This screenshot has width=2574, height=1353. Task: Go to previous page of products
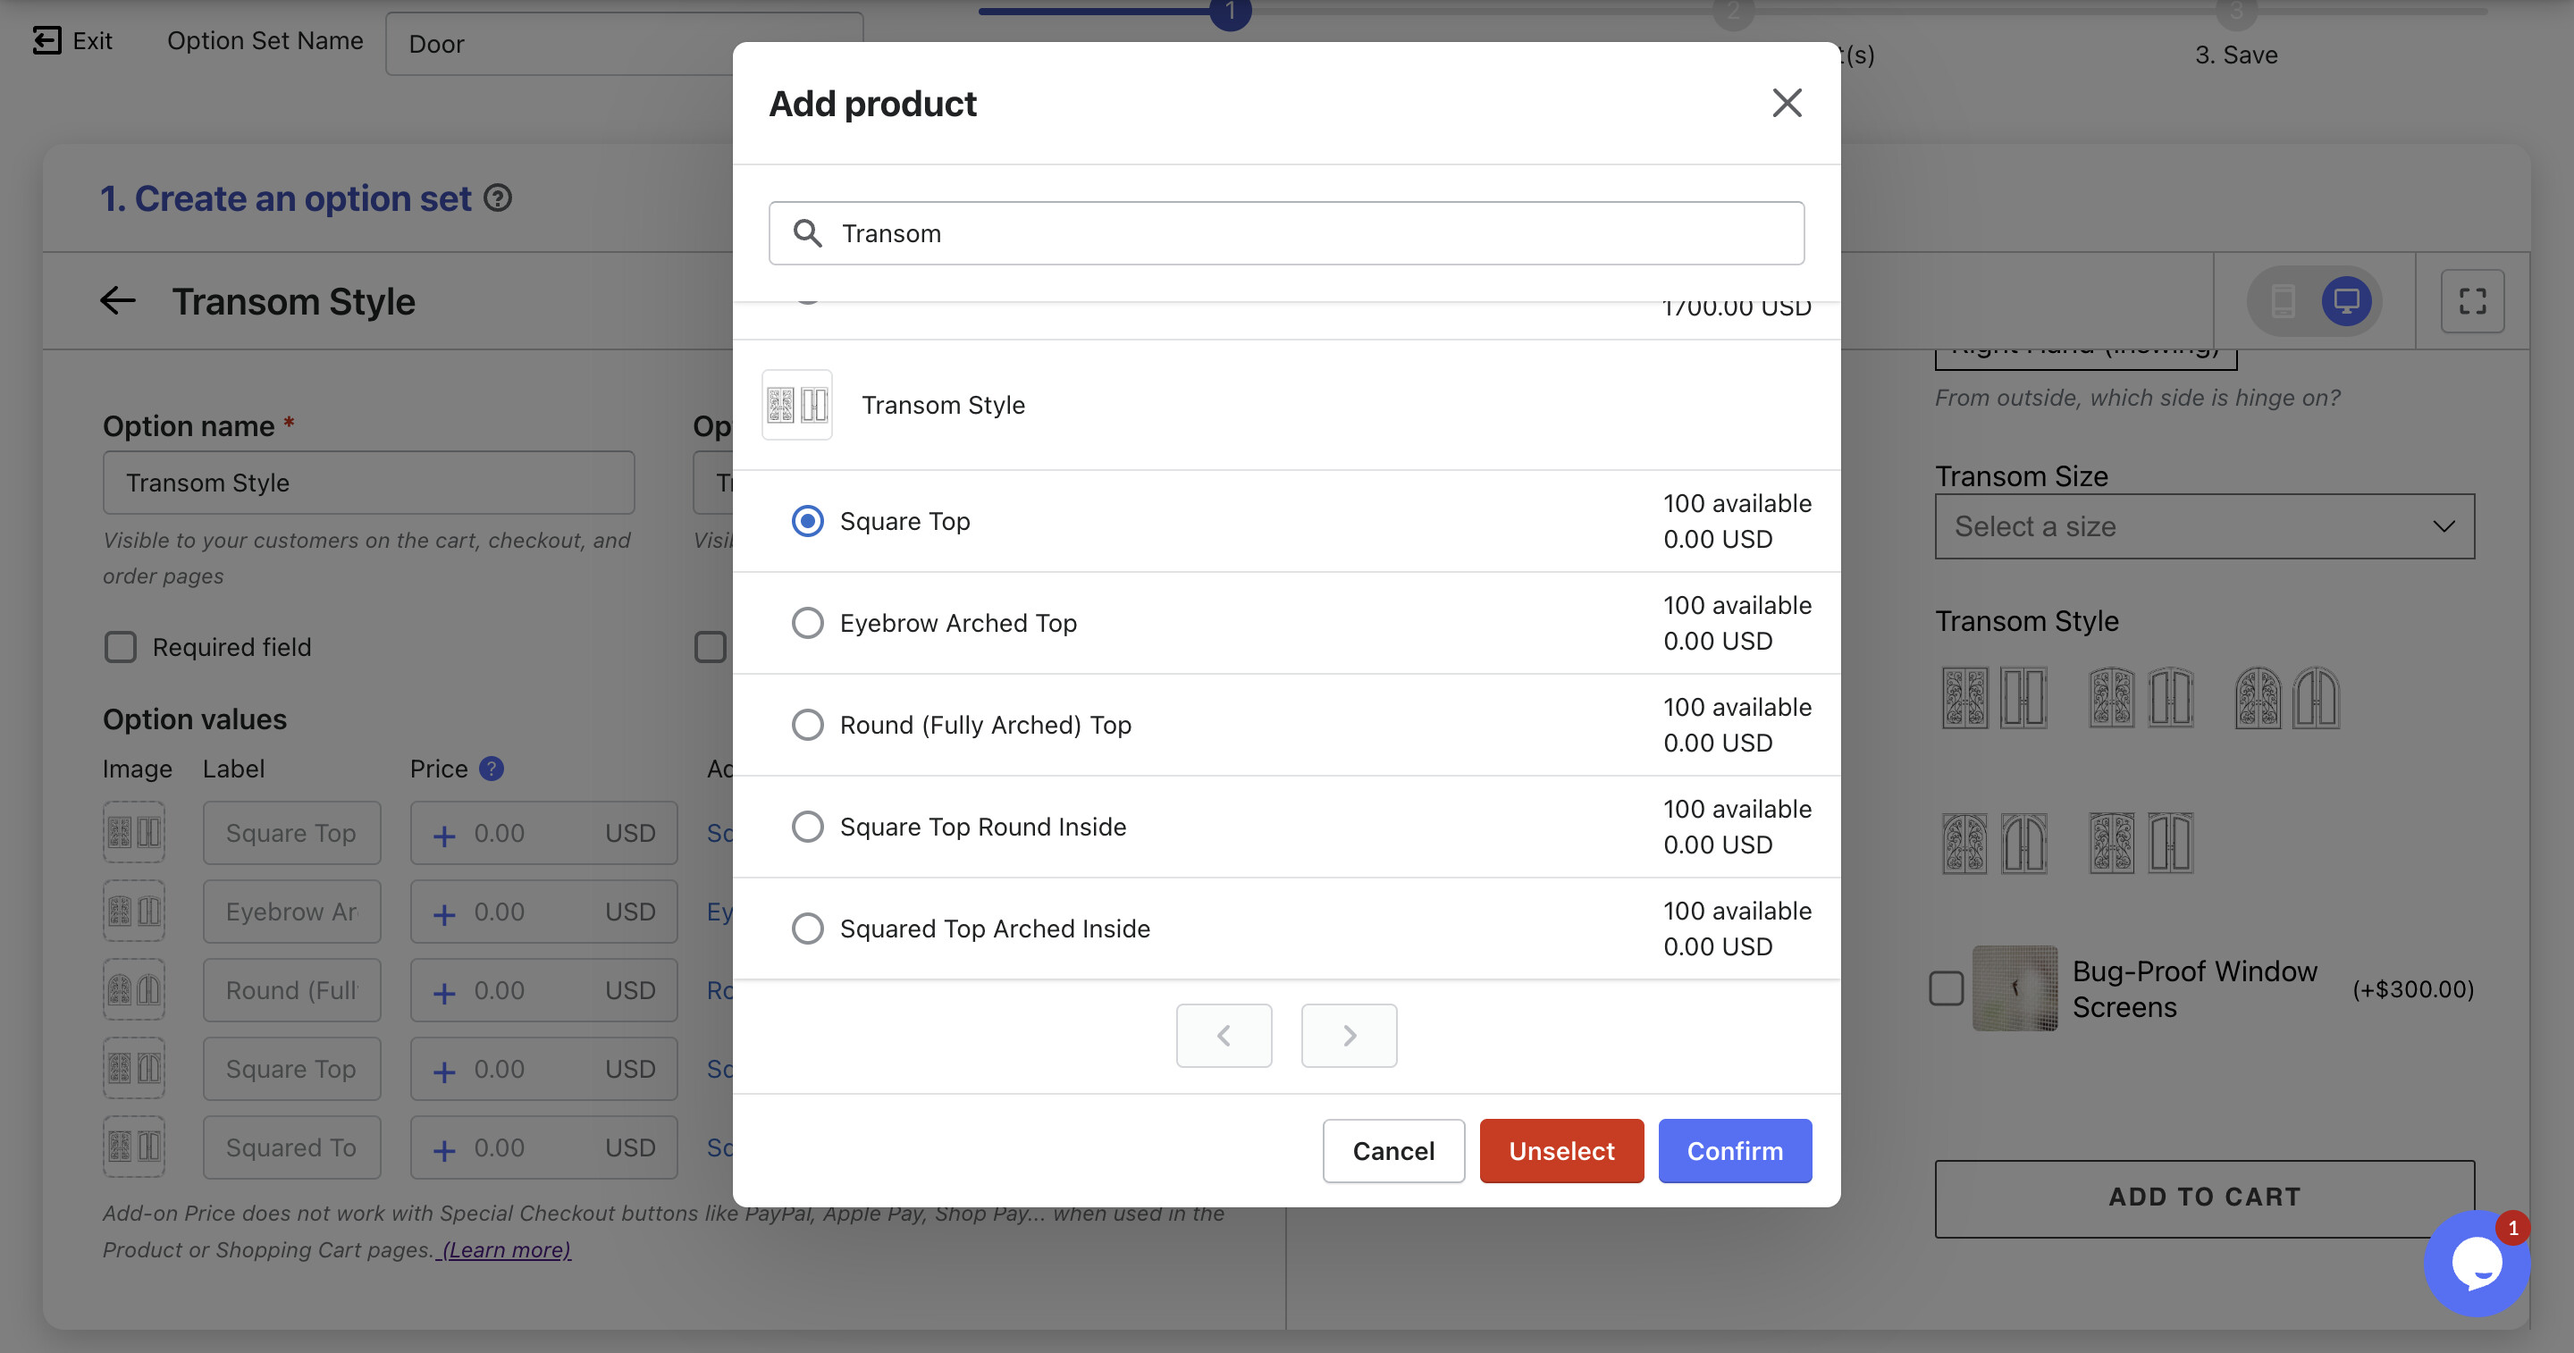(1224, 1035)
